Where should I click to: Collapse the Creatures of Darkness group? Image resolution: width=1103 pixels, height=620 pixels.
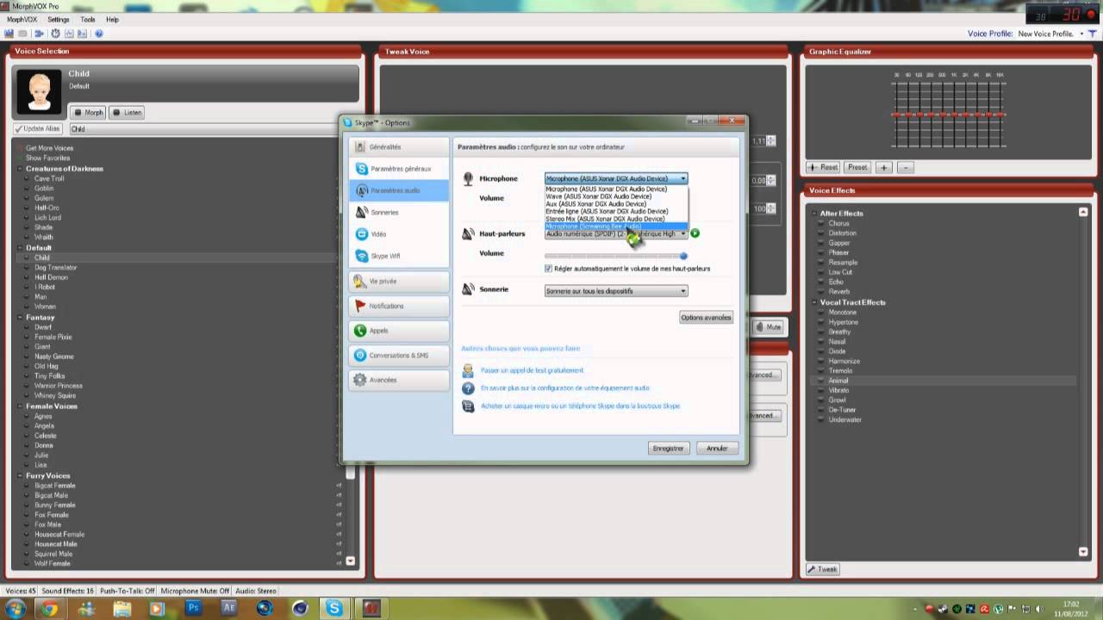click(x=21, y=169)
